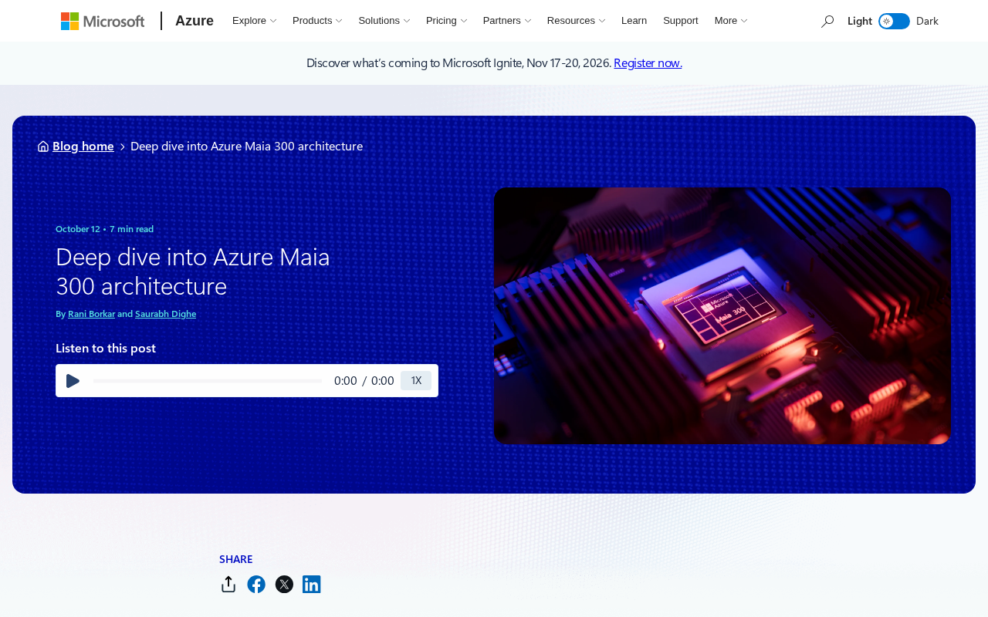
Task: Open the More navigation dropdown
Action: pyautogui.click(x=731, y=21)
